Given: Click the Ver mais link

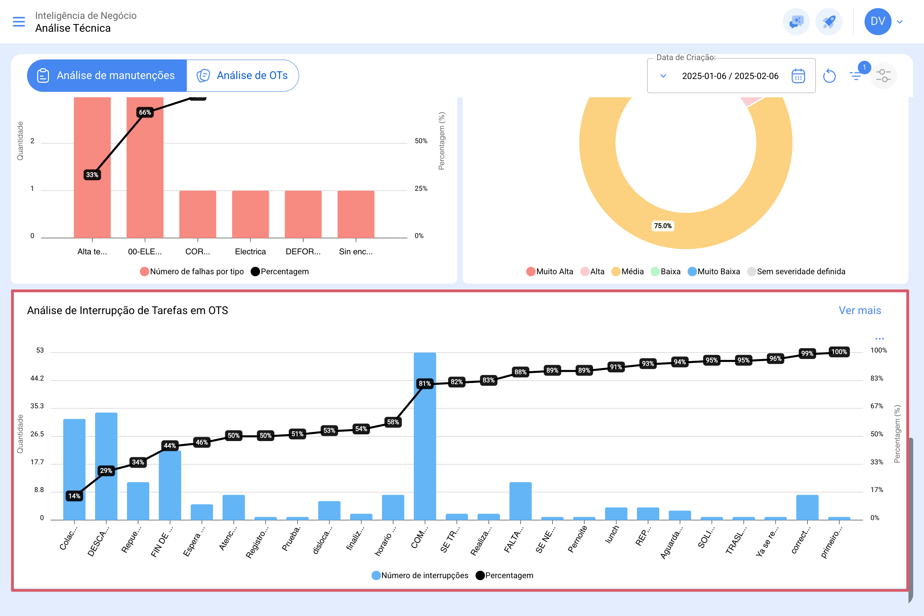Looking at the screenshot, I should click(x=859, y=310).
